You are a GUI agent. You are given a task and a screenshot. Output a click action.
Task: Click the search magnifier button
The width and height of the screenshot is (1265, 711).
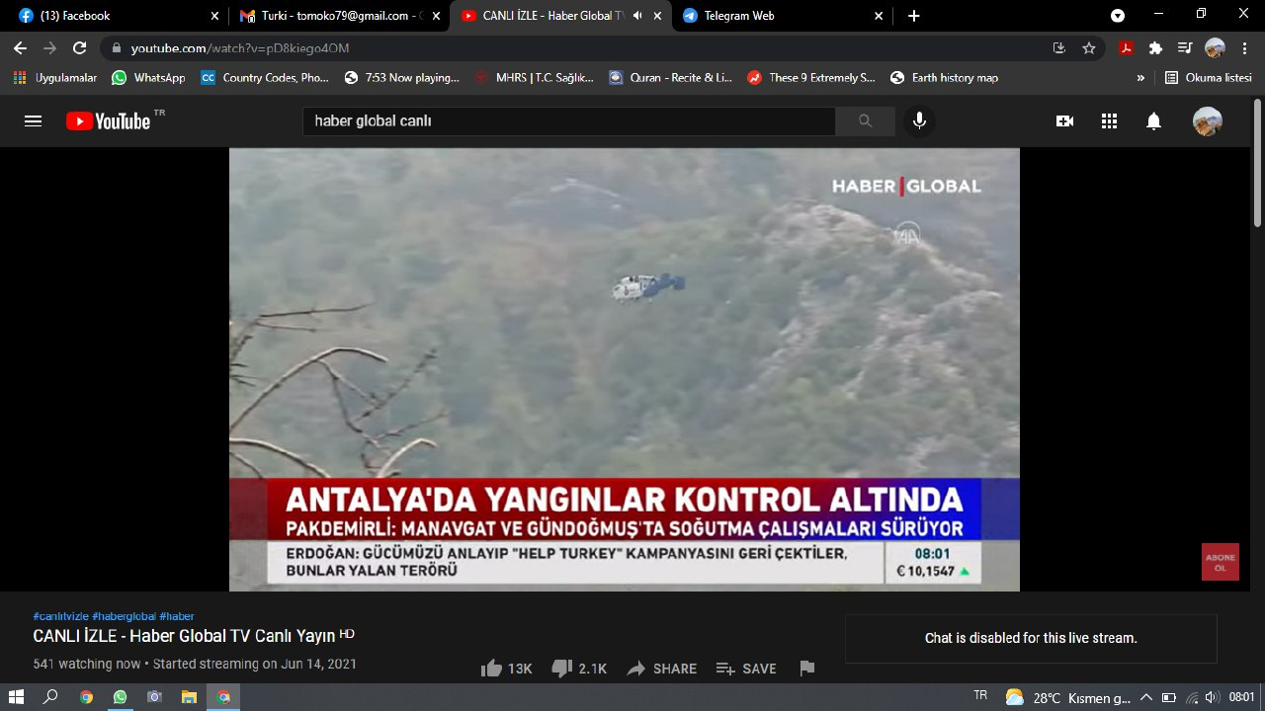click(865, 120)
